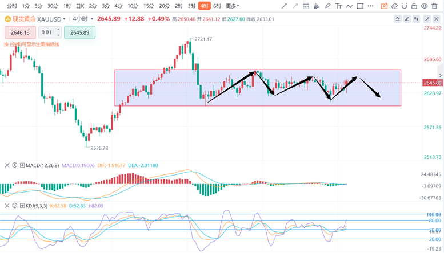Click the 2721.17 high price label
Viewport: 444px width, 253px height.
click(x=203, y=39)
